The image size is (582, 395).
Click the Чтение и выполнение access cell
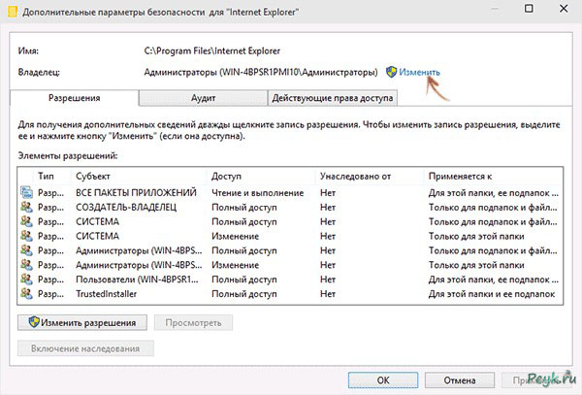point(258,193)
